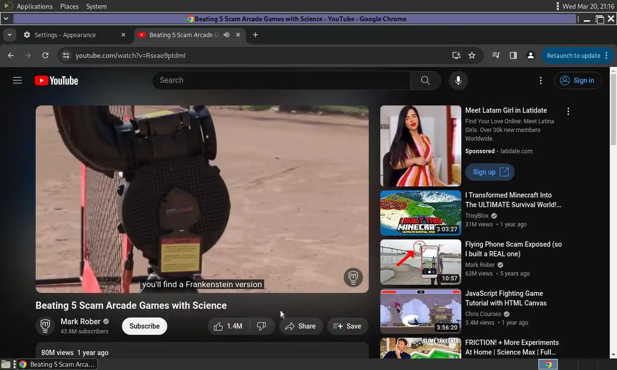617x370 pixels.
Task: Save the video to a playlist
Action: [348, 326]
